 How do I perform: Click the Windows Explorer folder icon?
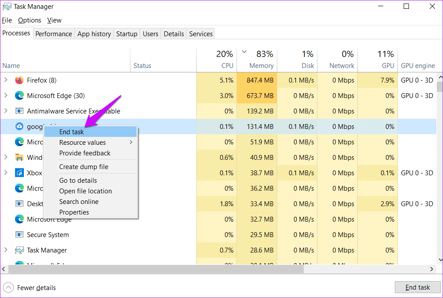click(19, 158)
